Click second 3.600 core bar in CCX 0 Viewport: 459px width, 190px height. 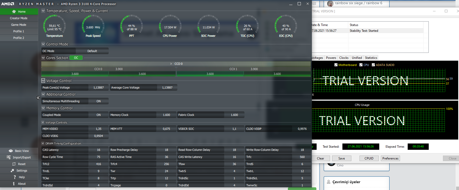click(142, 74)
